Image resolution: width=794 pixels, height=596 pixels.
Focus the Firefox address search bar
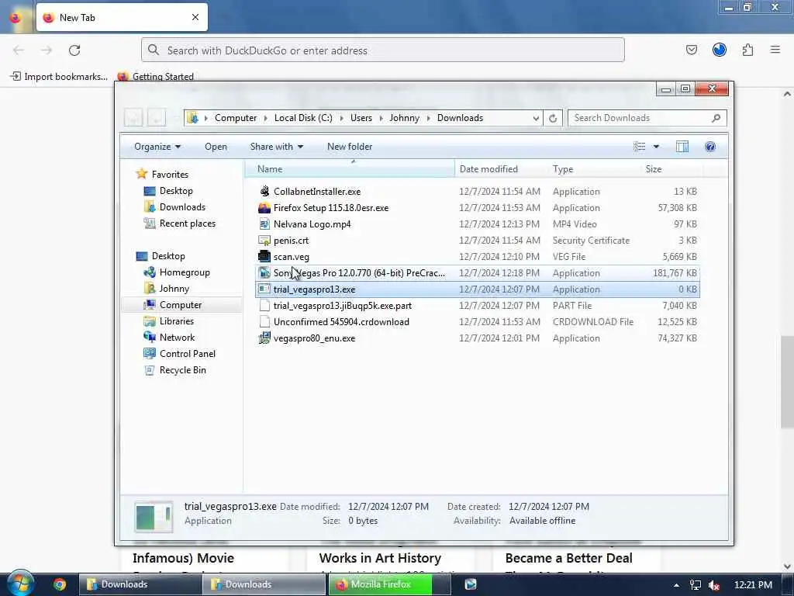[383, 50]
